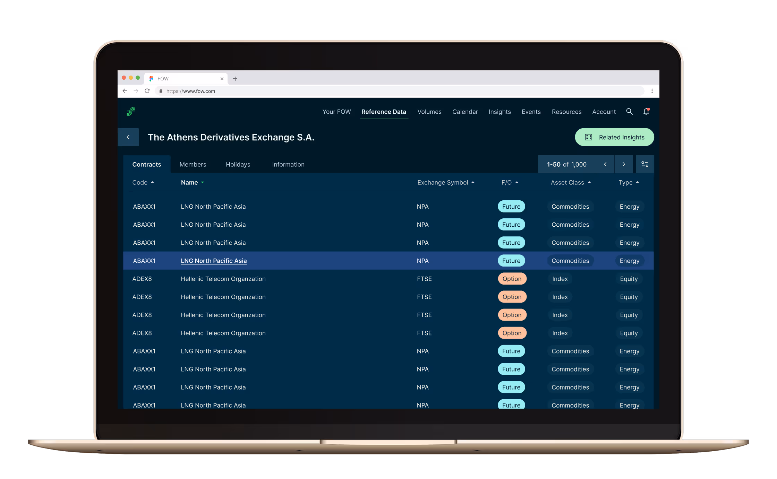Click the search magnifier icon
Image resolution: width=777 pixels, height=479 pixels.
(x=629, y=112)
